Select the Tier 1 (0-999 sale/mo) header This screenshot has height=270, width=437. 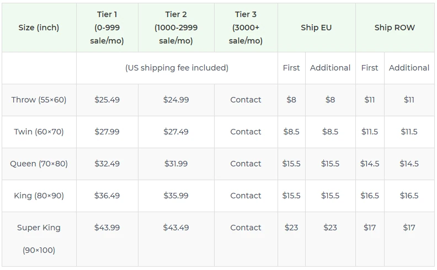107,28
